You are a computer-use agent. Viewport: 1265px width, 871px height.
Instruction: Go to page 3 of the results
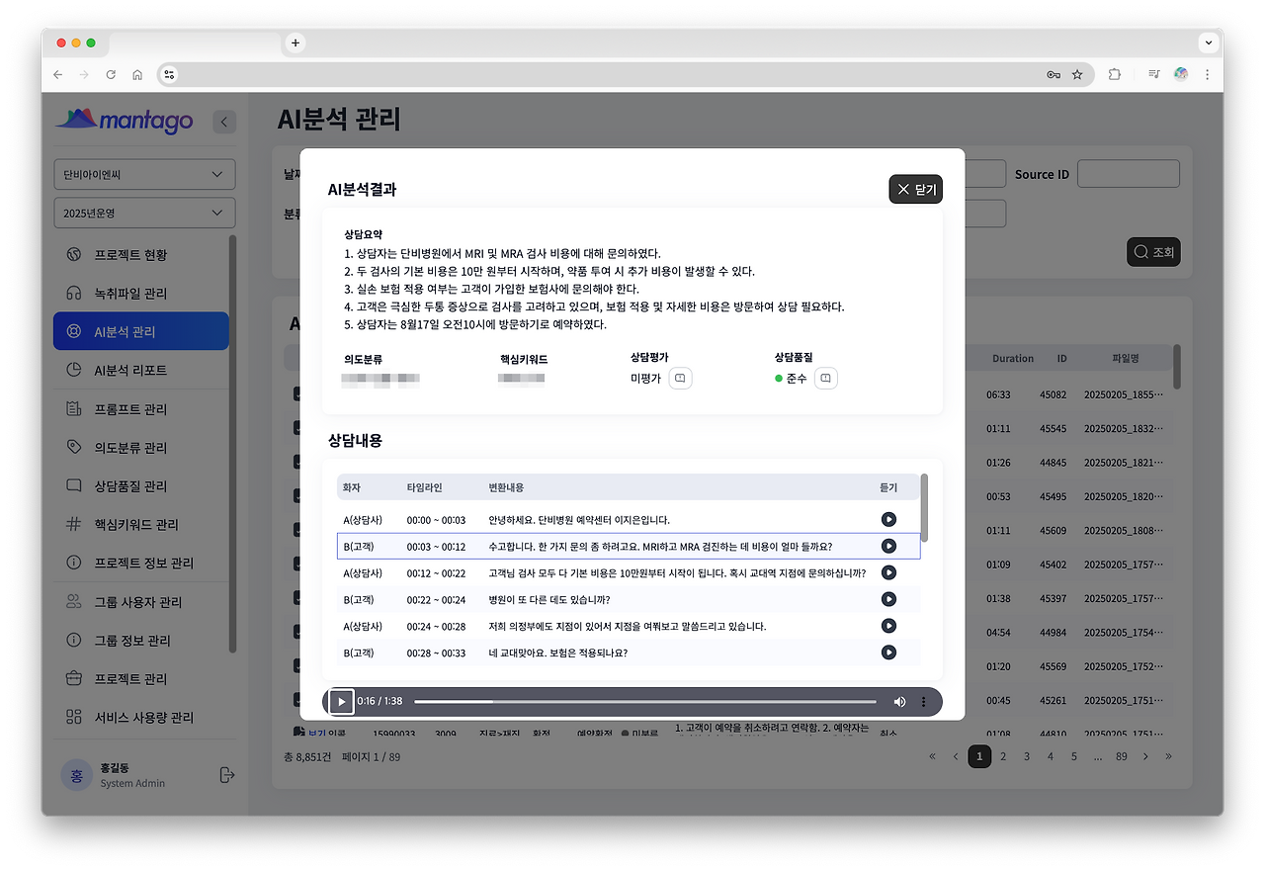click(x=1026, y=755)
